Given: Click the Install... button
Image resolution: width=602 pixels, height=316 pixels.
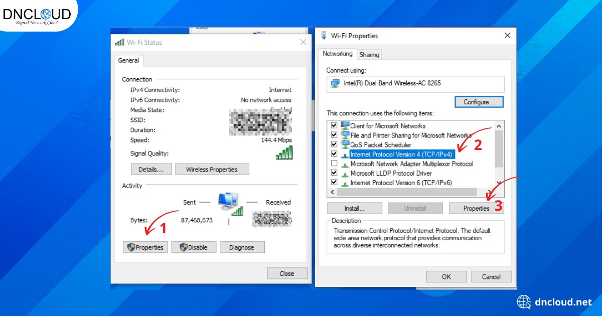Looking at the screenshot, I should coord(355,208).
